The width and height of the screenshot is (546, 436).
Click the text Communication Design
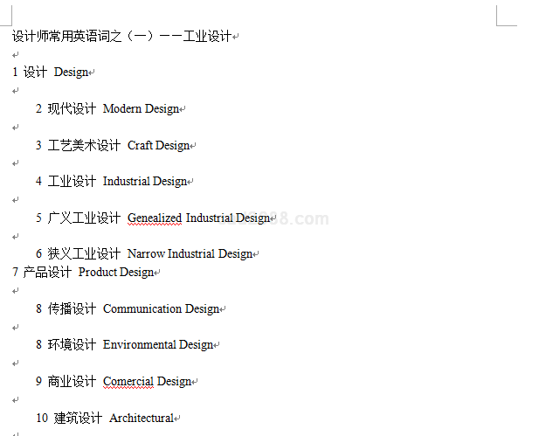[161, 308]
